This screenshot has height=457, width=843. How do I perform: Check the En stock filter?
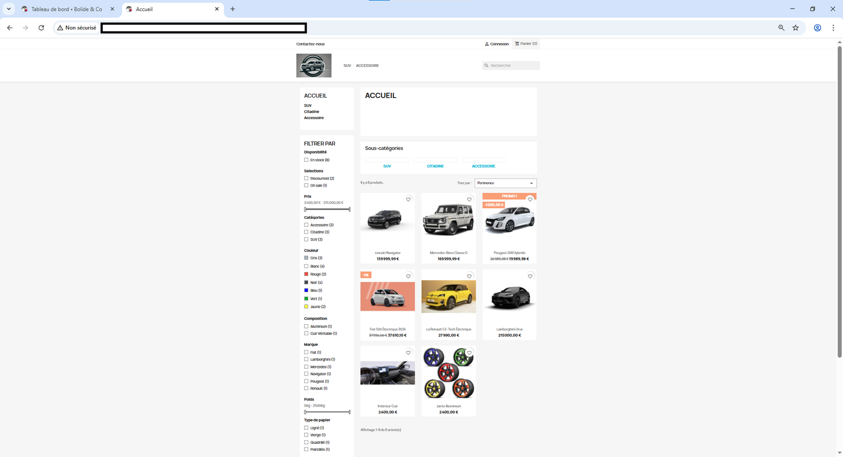(x=306, y=160)
